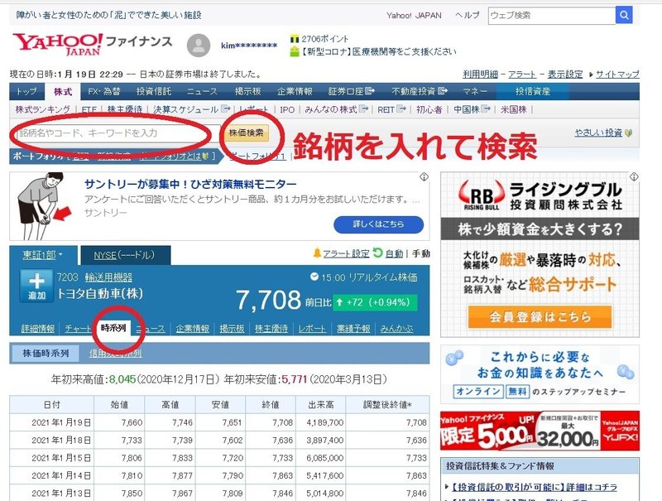Click the IPO submenu link
This screenshot has width=662, height=501.
click(x=287, y=109)
